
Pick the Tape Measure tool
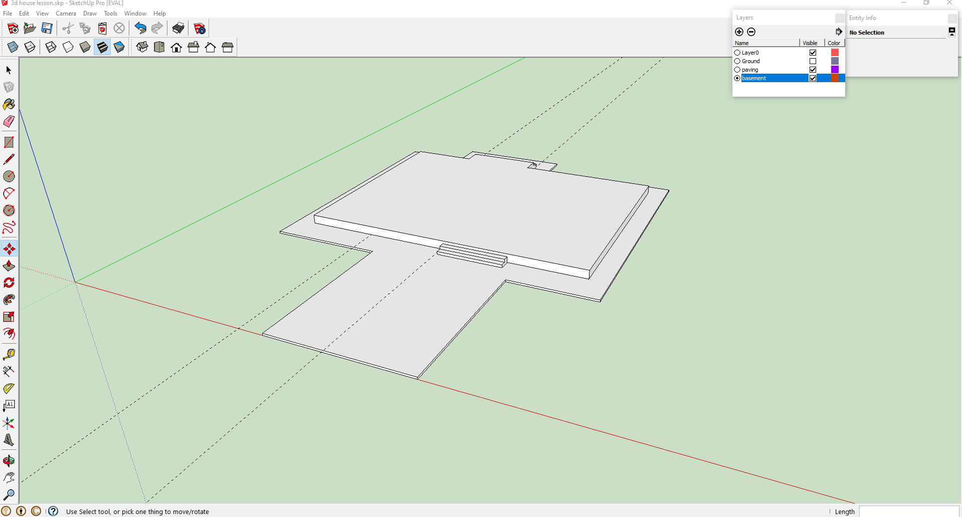9,355
